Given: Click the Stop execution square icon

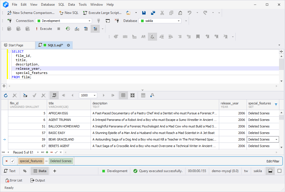Looking at the screenshot, I should 59,29.
